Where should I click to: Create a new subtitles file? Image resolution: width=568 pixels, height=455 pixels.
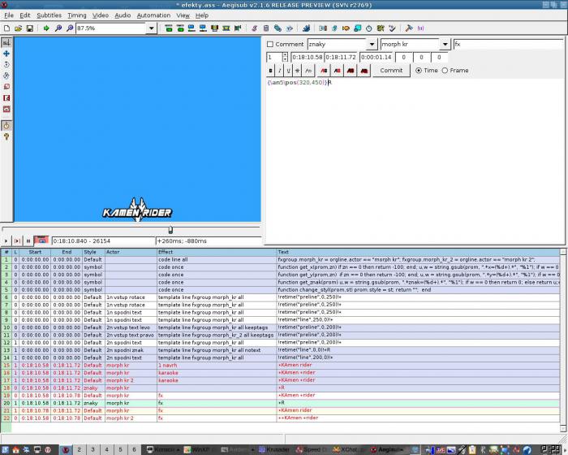pyautogui.click(x=6, y=28)
